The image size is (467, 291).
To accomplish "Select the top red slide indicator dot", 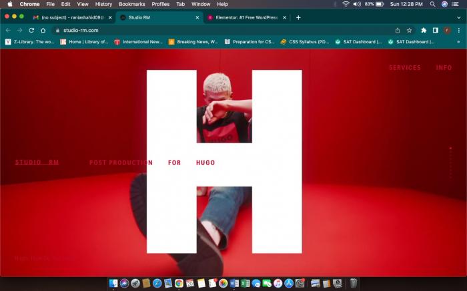I will point(450,148).
